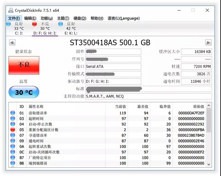
Task: Minimize the CrystalDiskInfo window
Action: (x=179, y=10)
